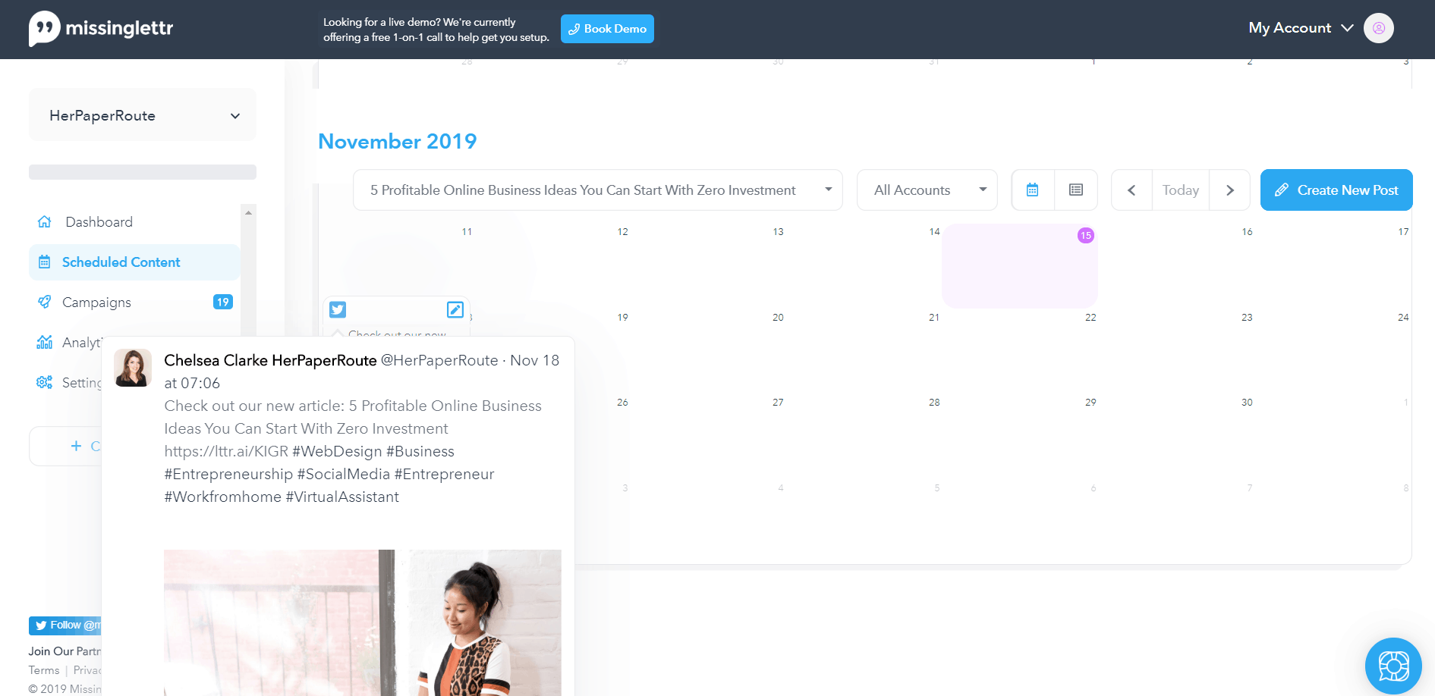Click sidebar scrollbar up arrow
Screen dimensions: 1435x696
(248, 213)
